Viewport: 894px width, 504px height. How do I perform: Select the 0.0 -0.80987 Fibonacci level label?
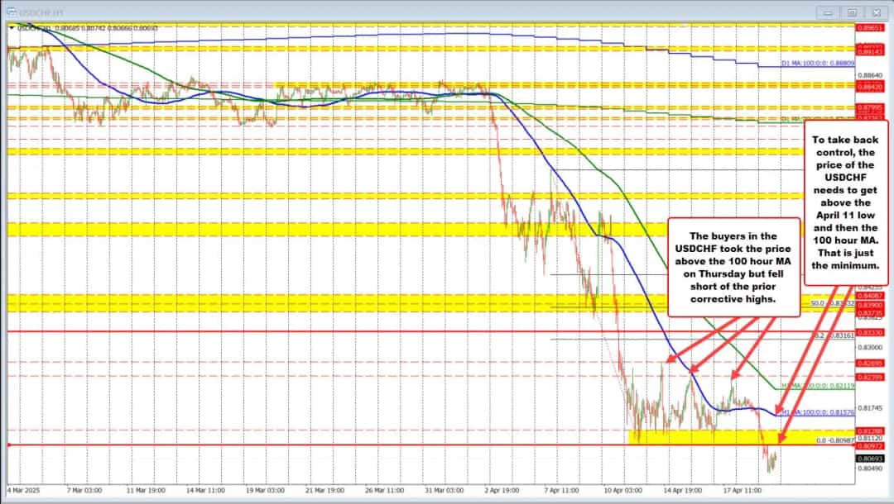tap(834, 440)
